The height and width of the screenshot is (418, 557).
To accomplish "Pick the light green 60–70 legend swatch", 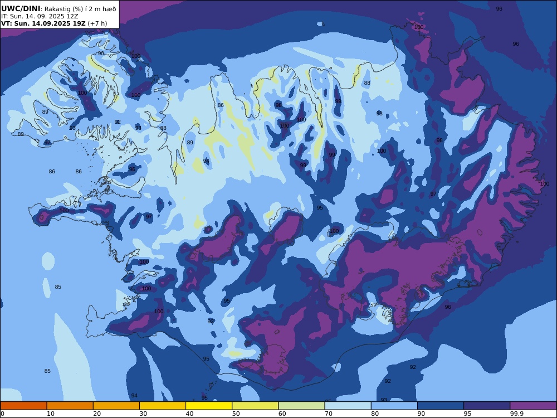I will [x=301, y=406].
